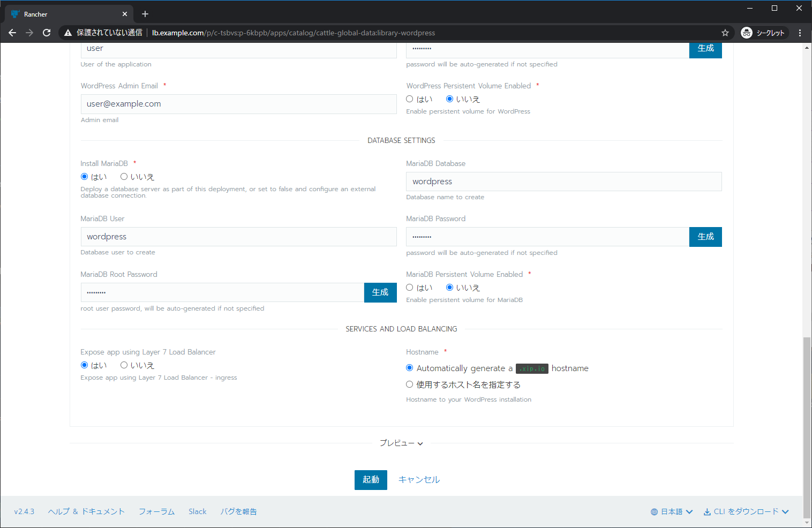Screen dimensions: 812x528
Task: Select いいえ for Layer 7 Load Balancer
Action: (x=124, y=365)
